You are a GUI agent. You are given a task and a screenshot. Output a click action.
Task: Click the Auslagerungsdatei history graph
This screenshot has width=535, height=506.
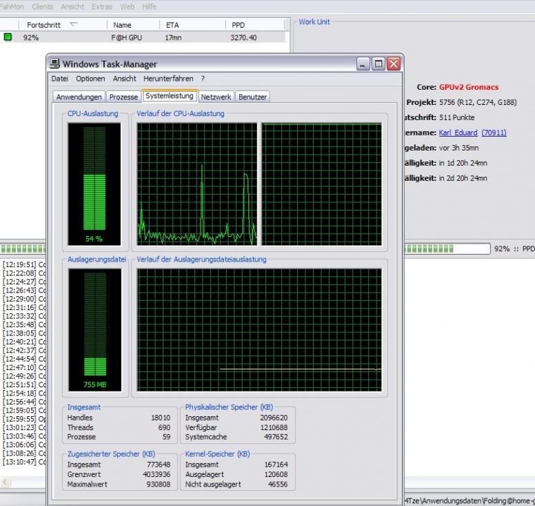click(x=259, y=330)
